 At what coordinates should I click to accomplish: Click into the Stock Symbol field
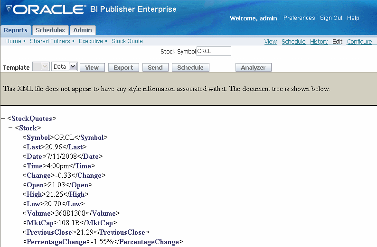click(213, 51)
